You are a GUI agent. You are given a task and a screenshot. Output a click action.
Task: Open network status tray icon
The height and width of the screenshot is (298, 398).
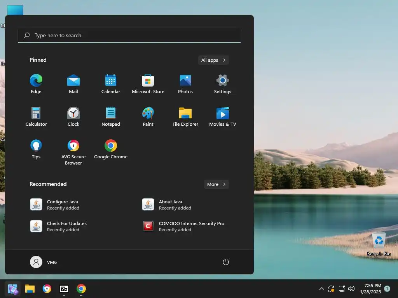(x=342, y=289)
